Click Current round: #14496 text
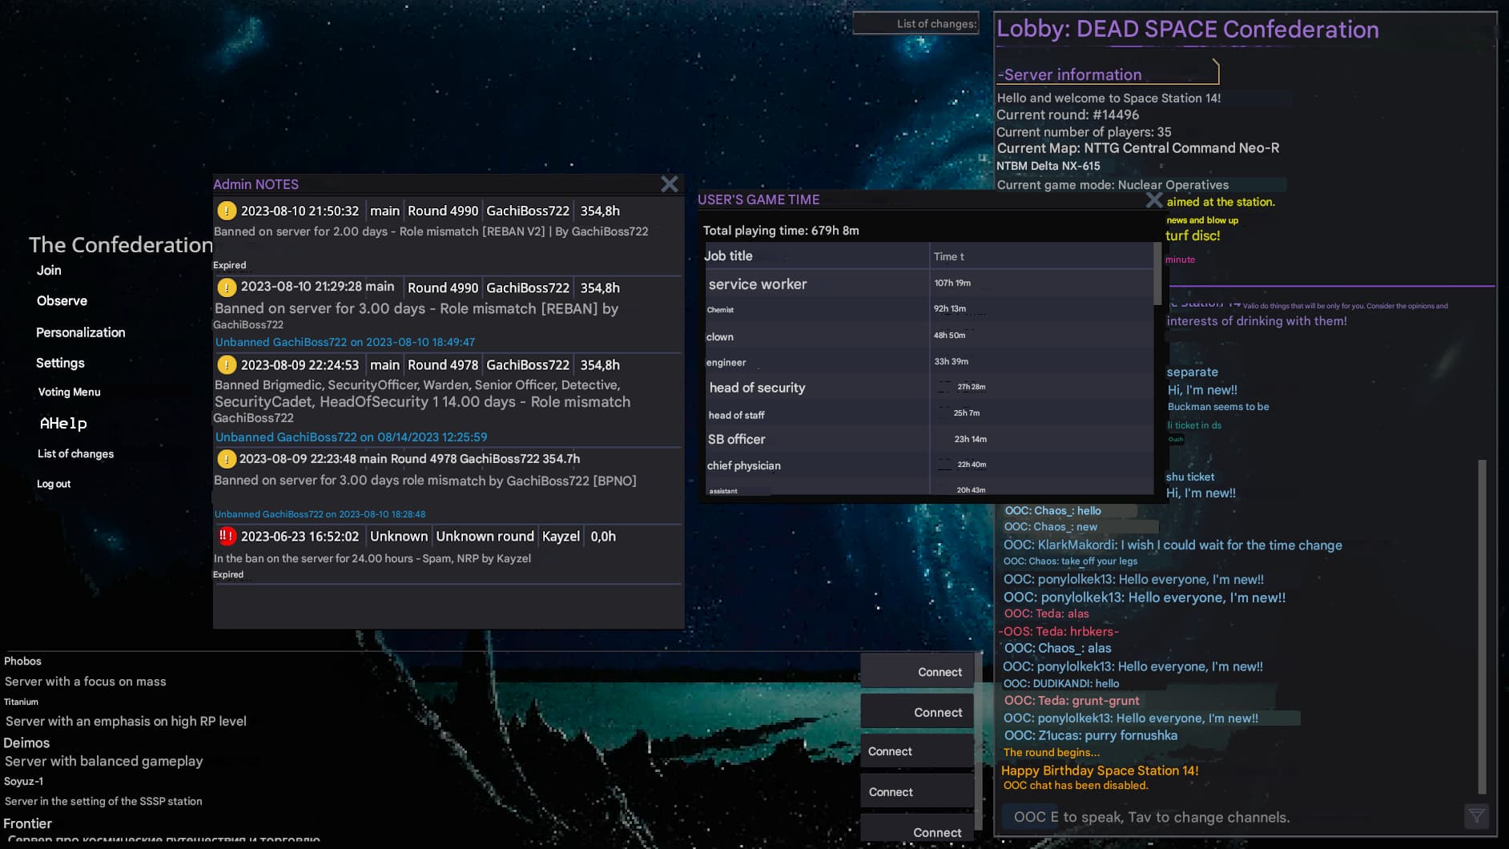 coord(1067,115)
